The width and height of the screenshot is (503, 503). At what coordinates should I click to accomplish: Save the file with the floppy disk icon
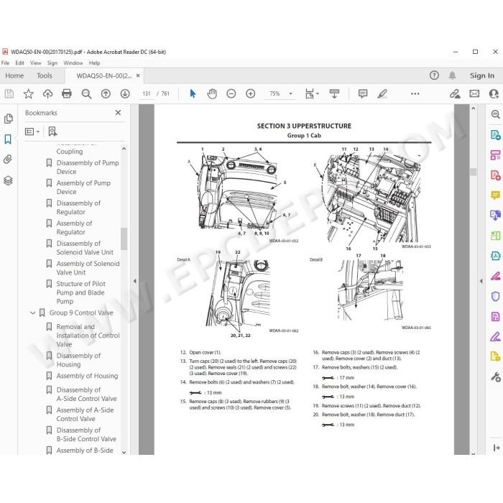pyautogui.click(x=9, y=93)
